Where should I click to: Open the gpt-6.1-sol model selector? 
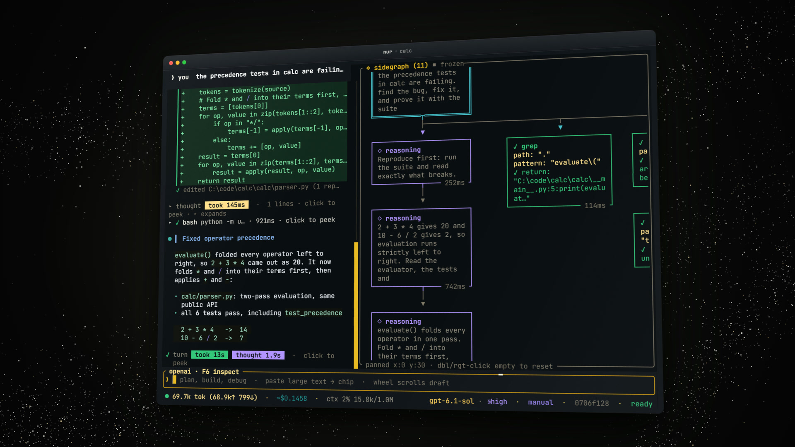coord(451,401)
